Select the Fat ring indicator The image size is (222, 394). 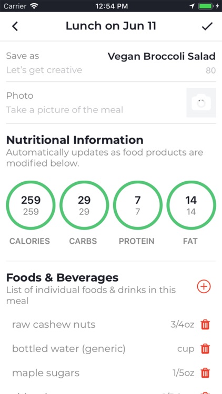tap(191, 205)
